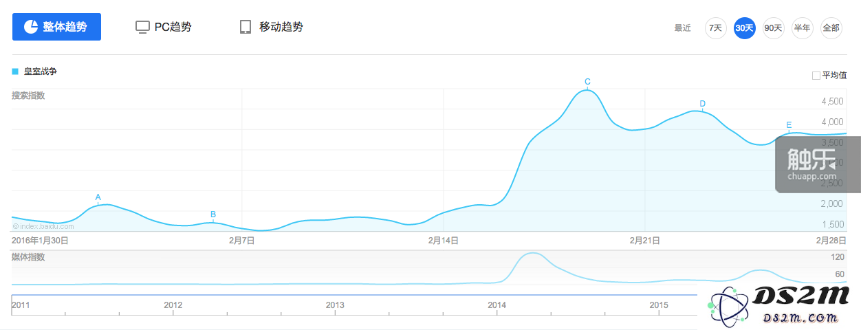Viewport: 861px width, 330px height.
Task: Click the 最近 label
Action: pyautogui.click(x=682, y=28)
